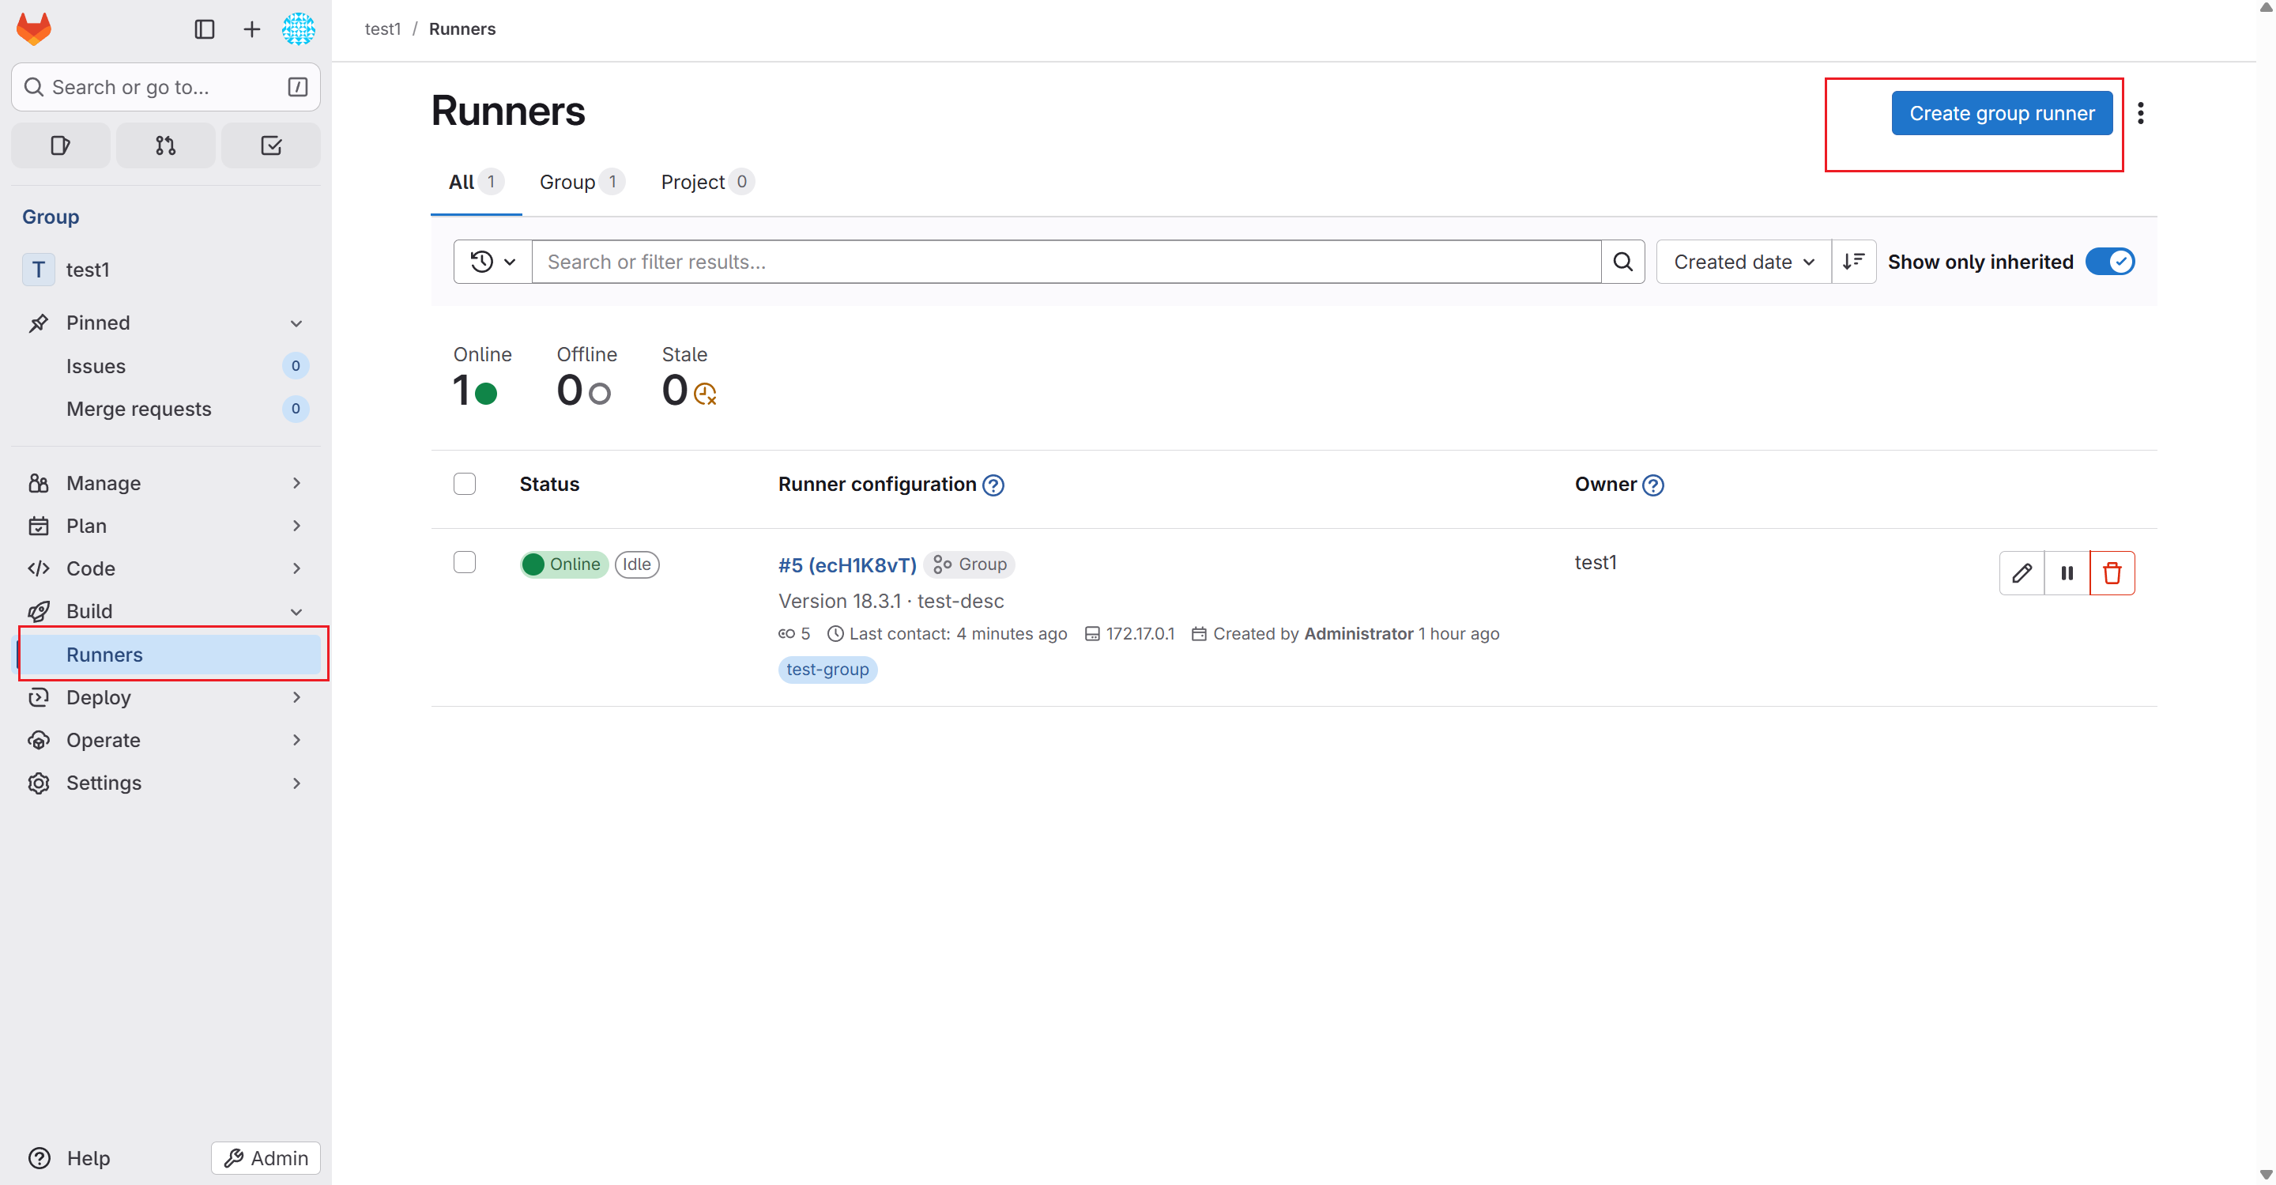Viewport: 2276px width, 1185px height.
Task: Open runner link #5 (ecH1K8vT)
Action: click(846, 564)
